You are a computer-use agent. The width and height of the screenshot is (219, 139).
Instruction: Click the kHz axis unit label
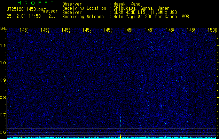tap(3, 28)
